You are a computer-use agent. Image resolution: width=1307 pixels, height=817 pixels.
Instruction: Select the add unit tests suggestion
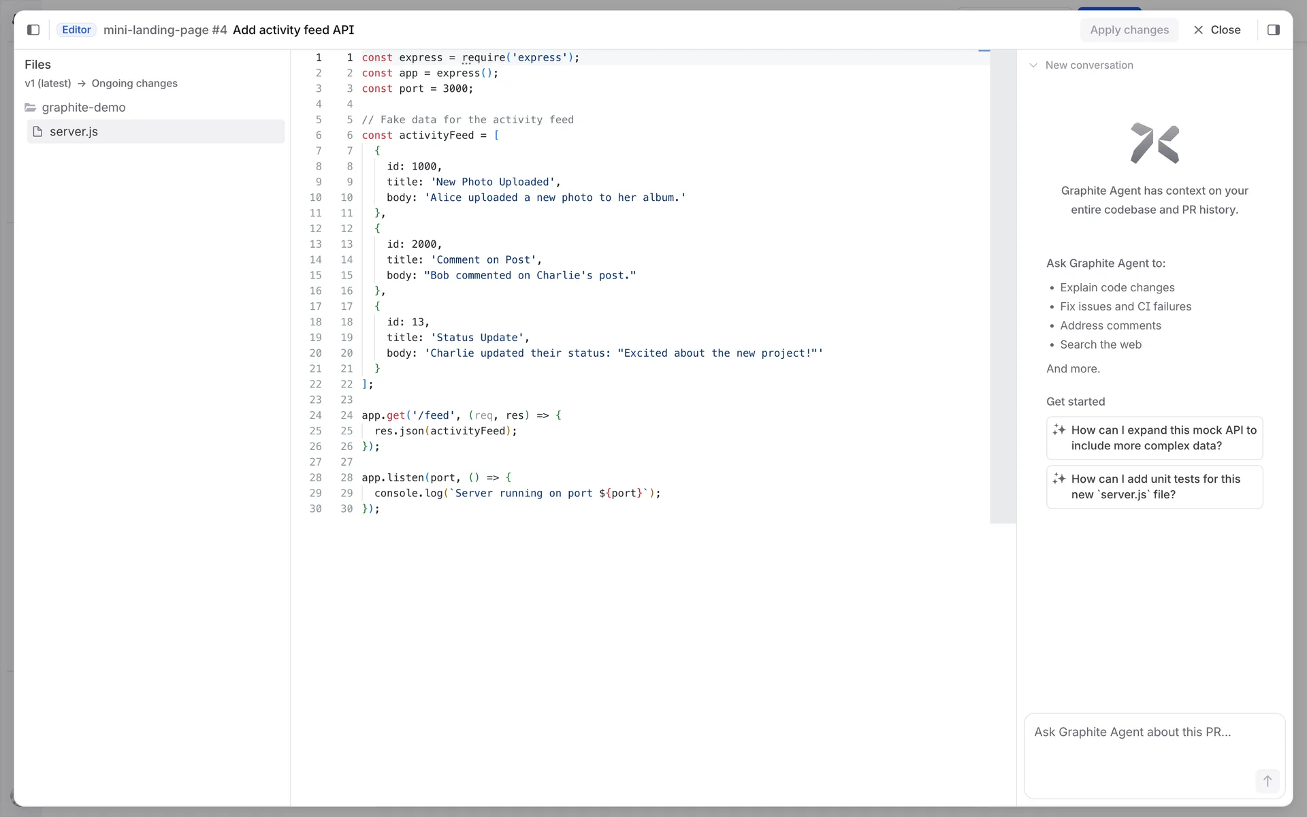[1156, 487]
